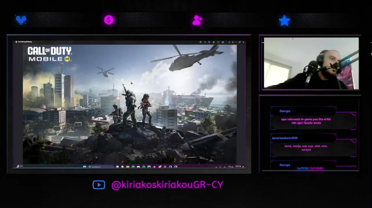The height and width of the screenshot is (208, 372).
Task: Click the webcam feed of the streamer
Action: click(311, 63)
